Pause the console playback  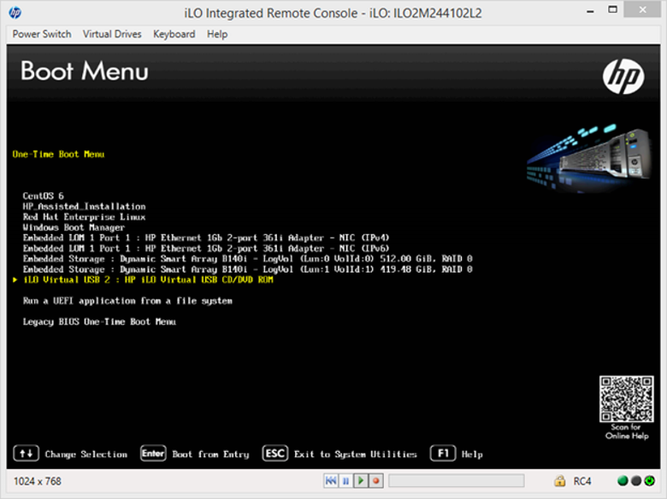click(x=345, y=481)
